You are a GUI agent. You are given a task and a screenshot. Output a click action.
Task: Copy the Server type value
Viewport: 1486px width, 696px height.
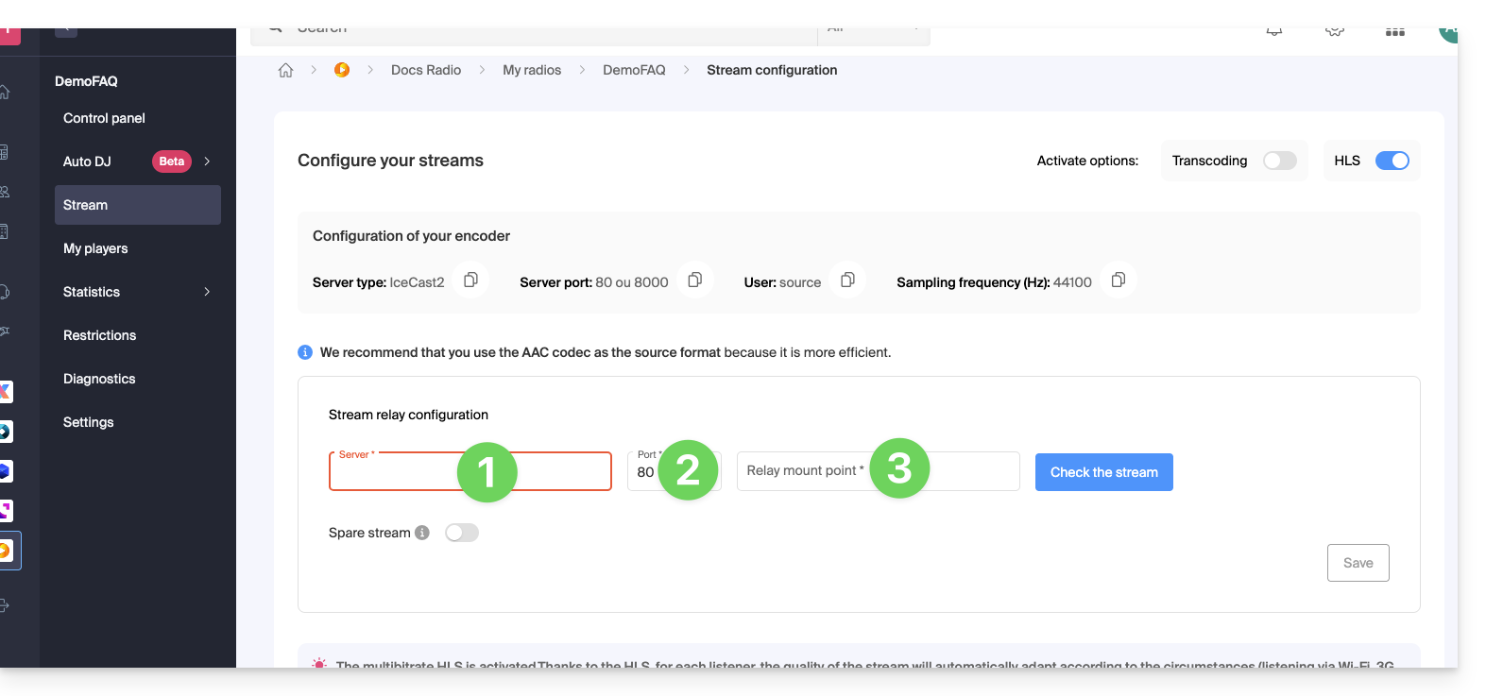coord(470,280)
